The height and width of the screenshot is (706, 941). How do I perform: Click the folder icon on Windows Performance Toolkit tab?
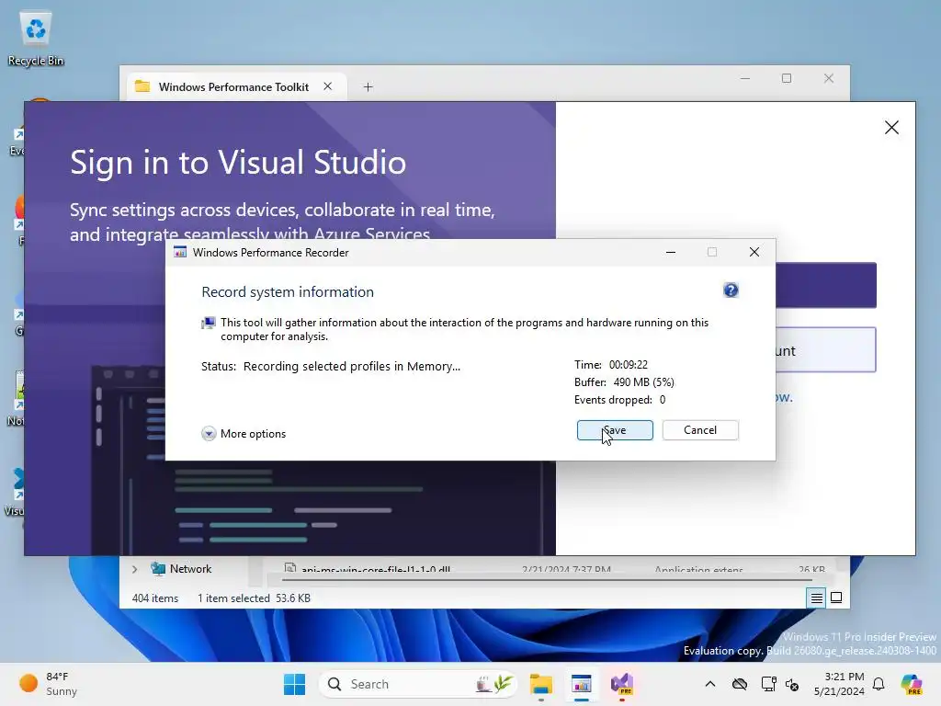click(142, 86)
